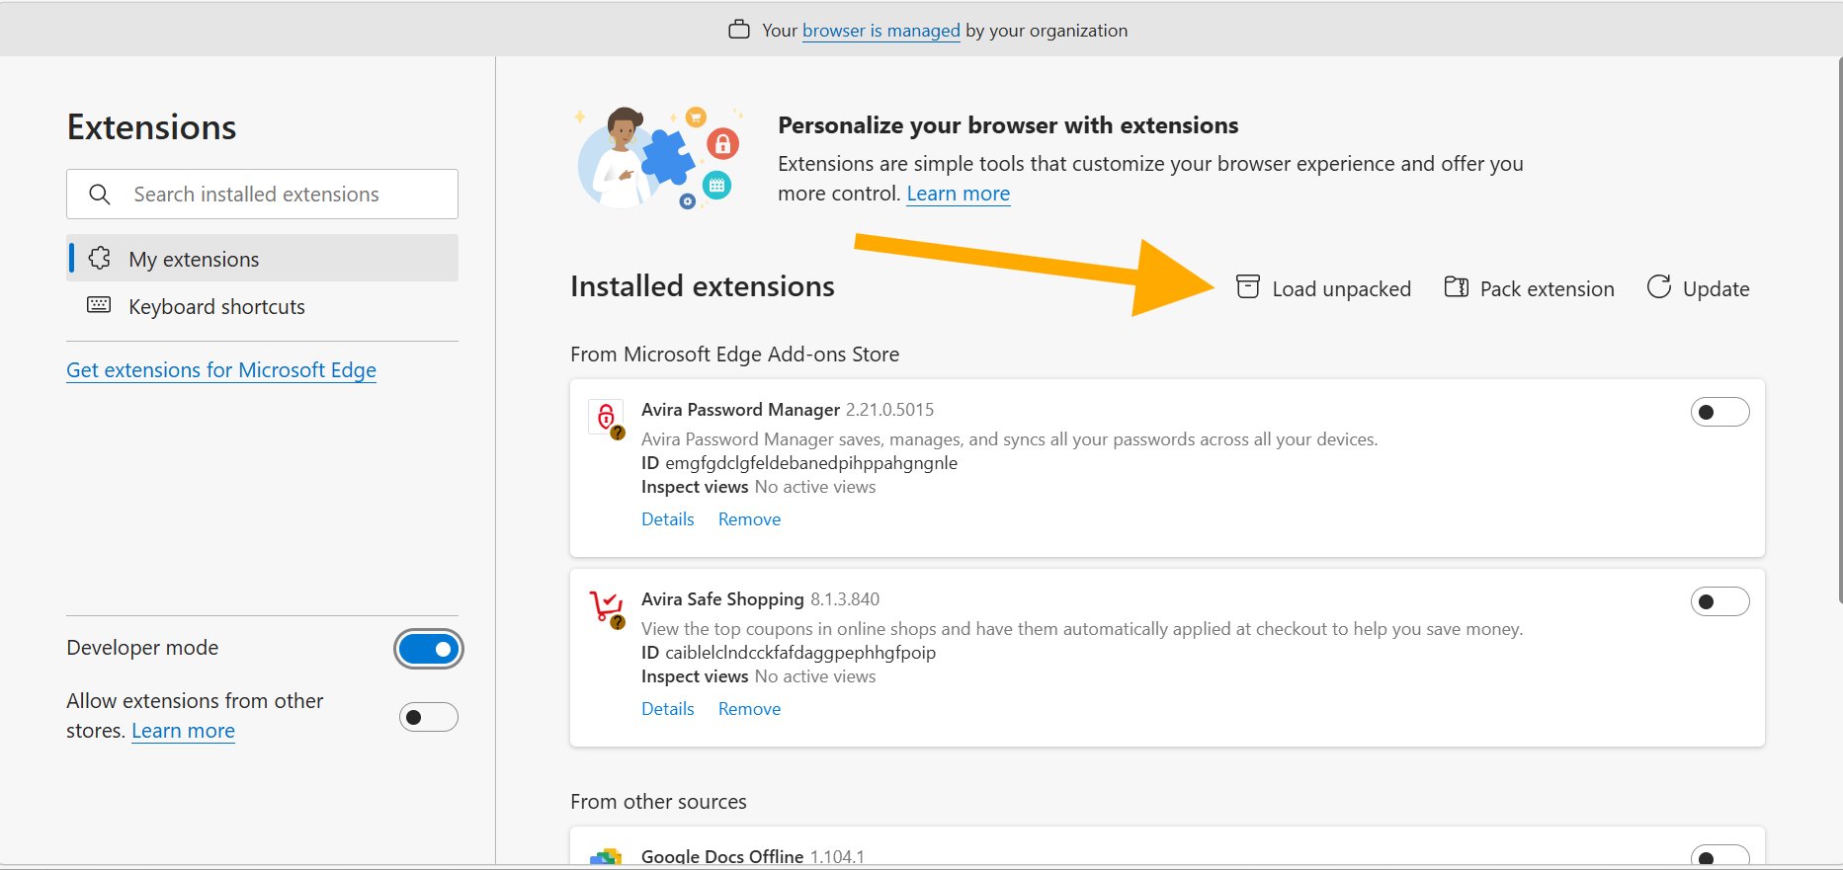This screenshot has width=1843, height=870.
Task: Click the Avira Safe Shopping version 8.1.3.840
Action: coord(845,599)
